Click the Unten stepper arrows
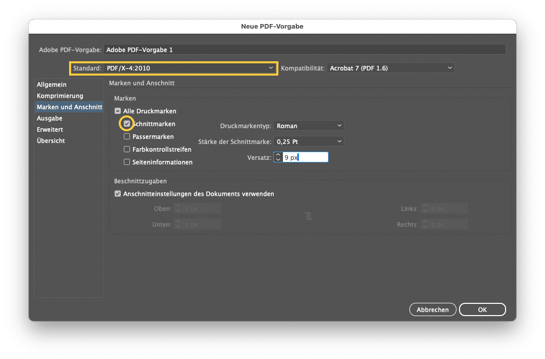 point(178,225)
